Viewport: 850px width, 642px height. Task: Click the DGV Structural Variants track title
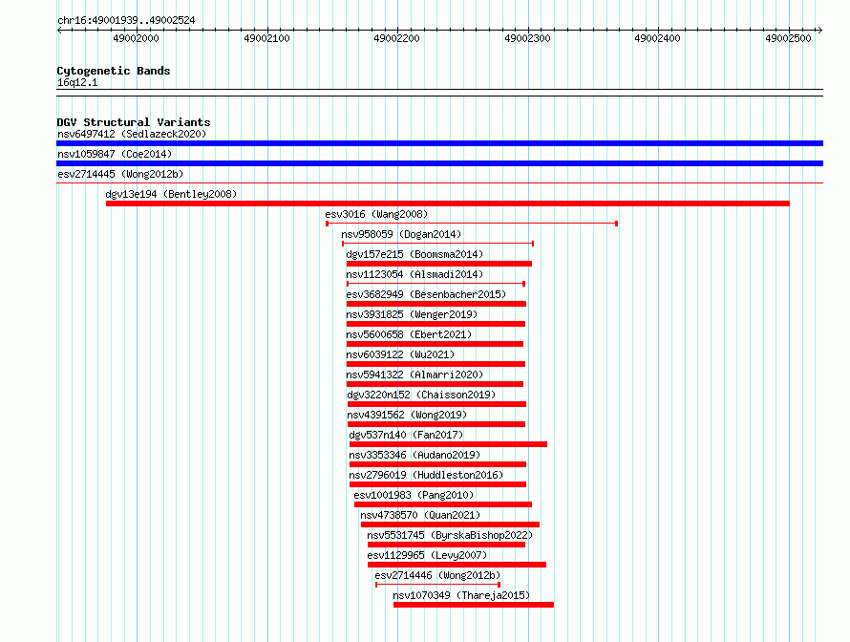(x=134, y=122)
